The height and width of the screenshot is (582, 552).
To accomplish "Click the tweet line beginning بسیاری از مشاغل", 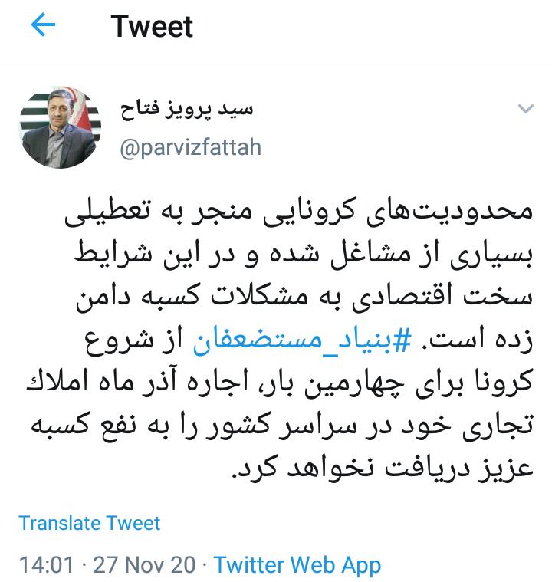I will [x=304, y=254].
